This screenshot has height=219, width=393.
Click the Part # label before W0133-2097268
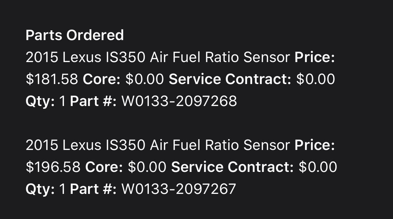(93, 101)
